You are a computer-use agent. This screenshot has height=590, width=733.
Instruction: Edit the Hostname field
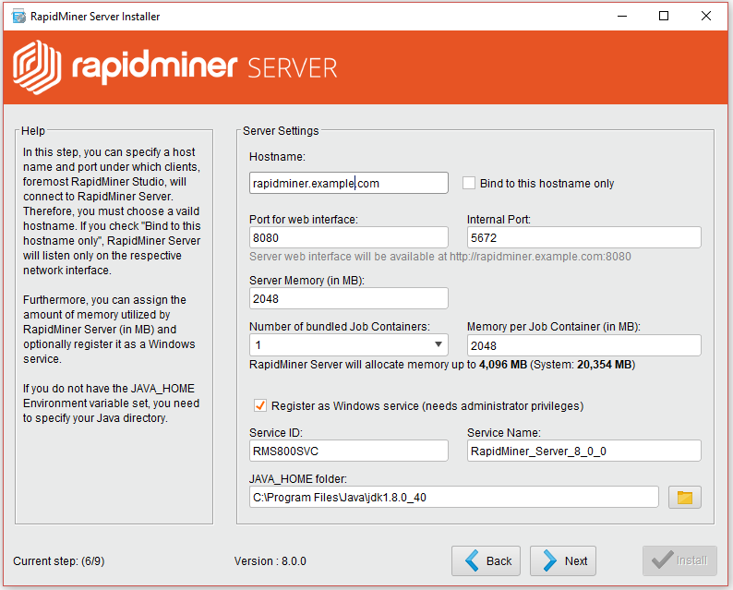(x=348, y=183)
